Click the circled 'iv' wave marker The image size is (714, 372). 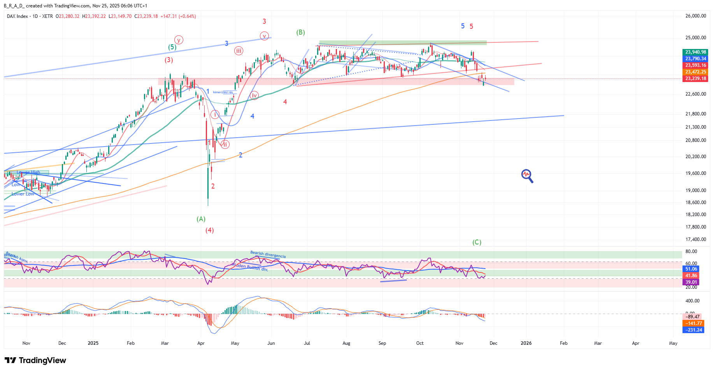(254, 95)
